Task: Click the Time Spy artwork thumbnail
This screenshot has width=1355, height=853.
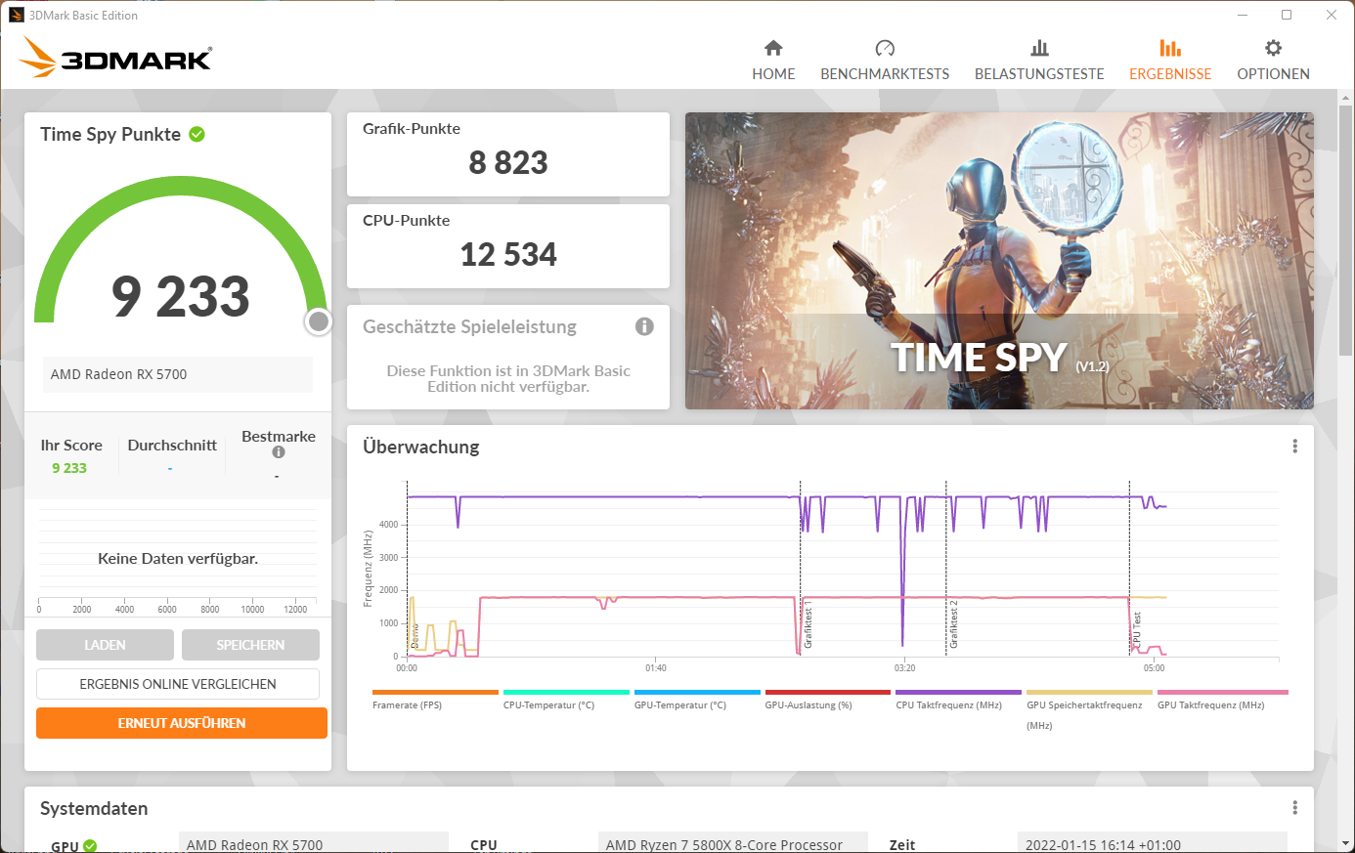Action: point(999,261)
